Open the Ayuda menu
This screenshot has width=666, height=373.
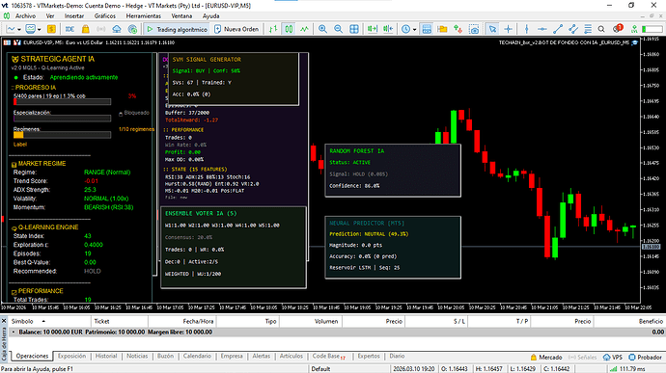pyautogui.click(x=210, y=15)
